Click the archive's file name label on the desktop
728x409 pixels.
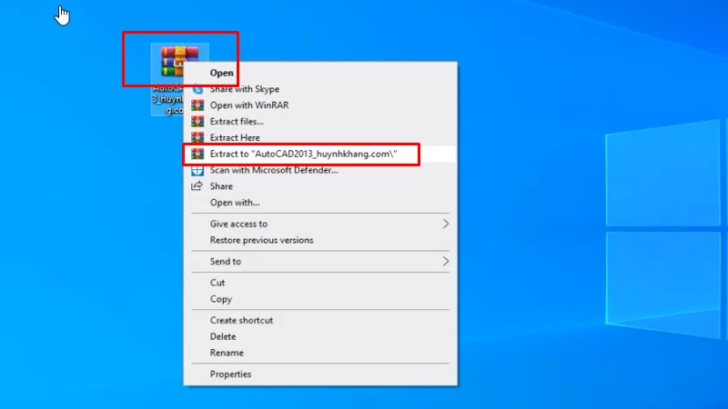166,98
